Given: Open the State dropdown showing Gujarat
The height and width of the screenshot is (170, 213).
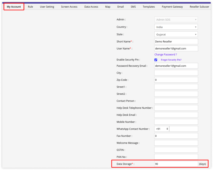Looking at the screenshot, I should point(176,35).
